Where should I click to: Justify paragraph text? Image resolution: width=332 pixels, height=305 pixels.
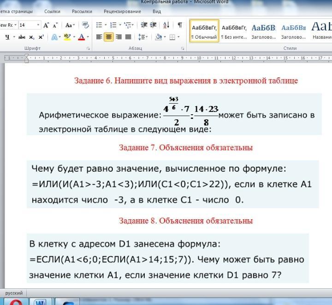pos(128,37)
